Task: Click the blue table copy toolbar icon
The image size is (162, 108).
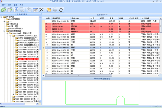Action: [x=16, y=10]
